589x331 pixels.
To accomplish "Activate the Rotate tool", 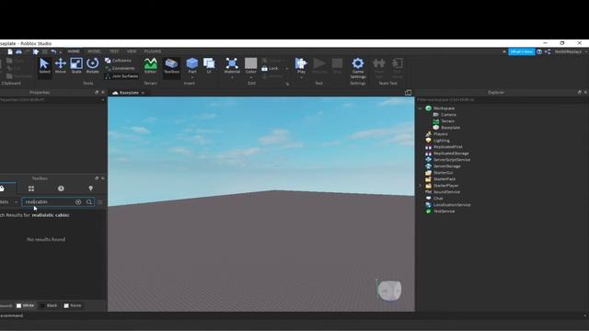I will coord(92,65).
